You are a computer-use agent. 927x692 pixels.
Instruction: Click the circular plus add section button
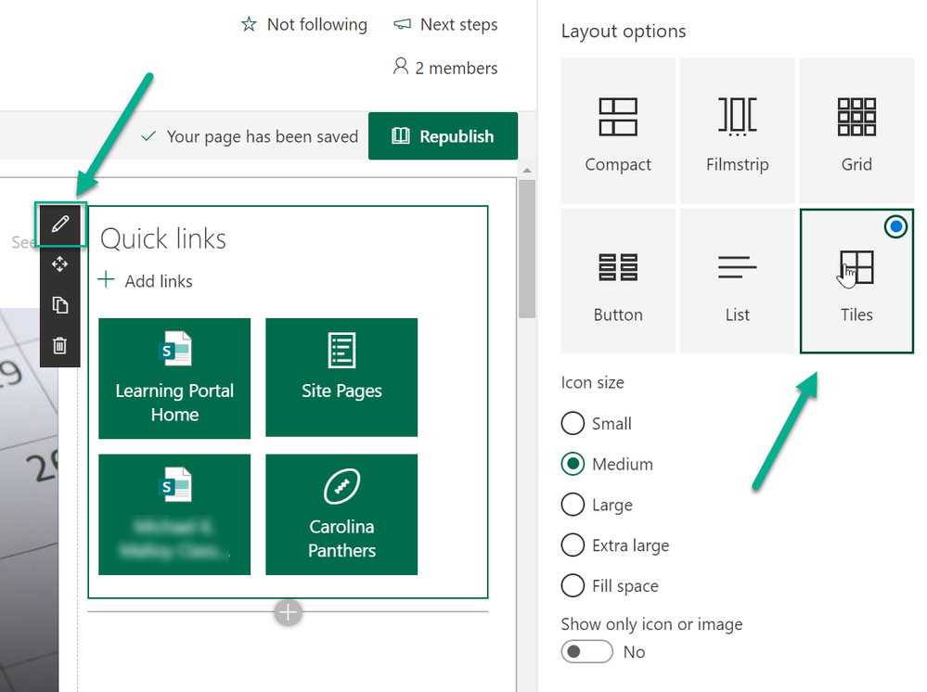288,612
